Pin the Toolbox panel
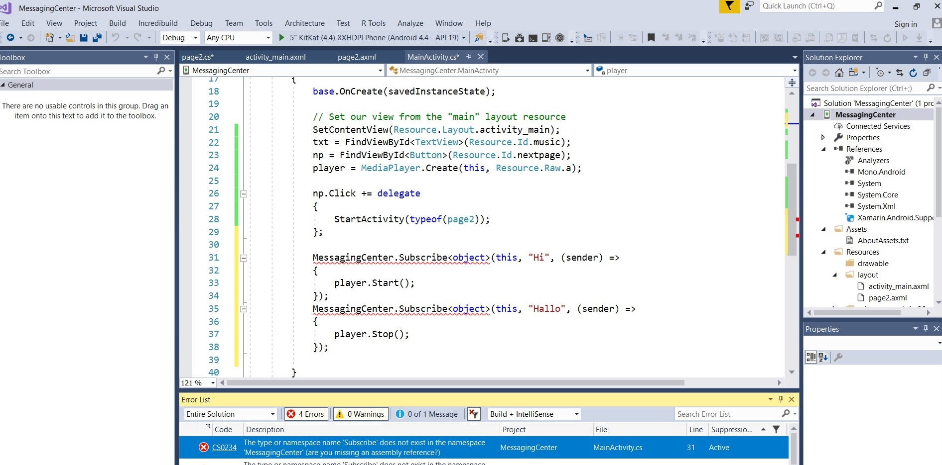The width and height of the screenshot is (942, 465). tap(156, 57)
